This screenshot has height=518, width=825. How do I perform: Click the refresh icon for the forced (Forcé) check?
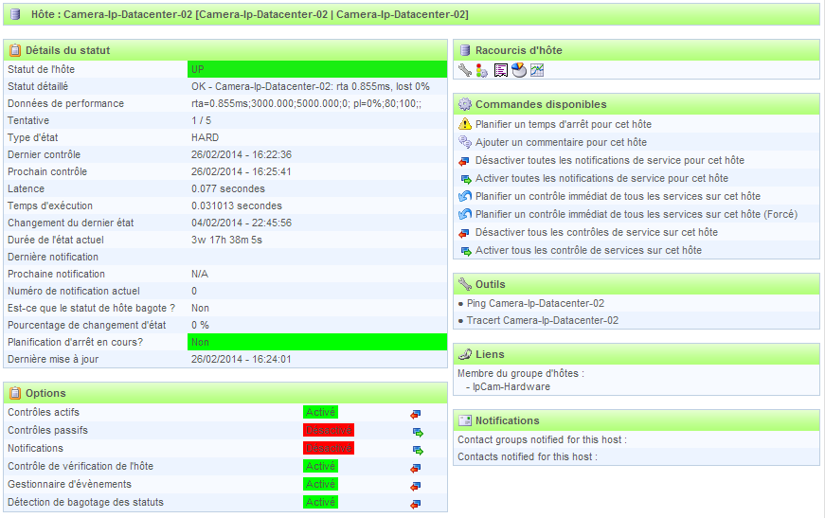click(x=465, y=214)
